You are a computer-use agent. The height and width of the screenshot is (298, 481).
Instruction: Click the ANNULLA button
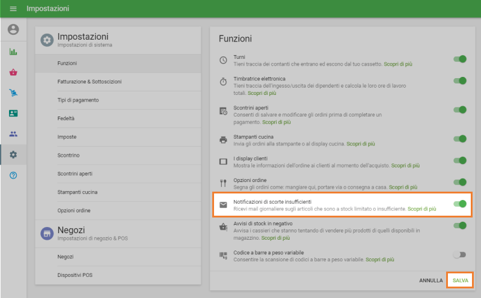point(431,281)
